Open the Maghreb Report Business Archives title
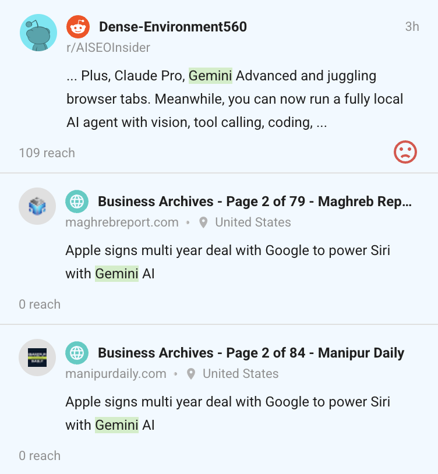Viewport: 438px width, 474px height. [x=255, y=201]
